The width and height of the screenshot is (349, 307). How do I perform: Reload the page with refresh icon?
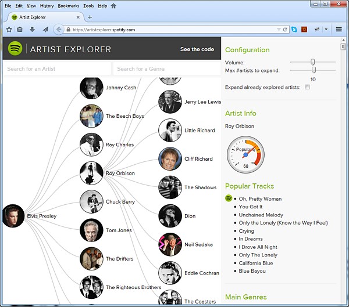point(285,30)
